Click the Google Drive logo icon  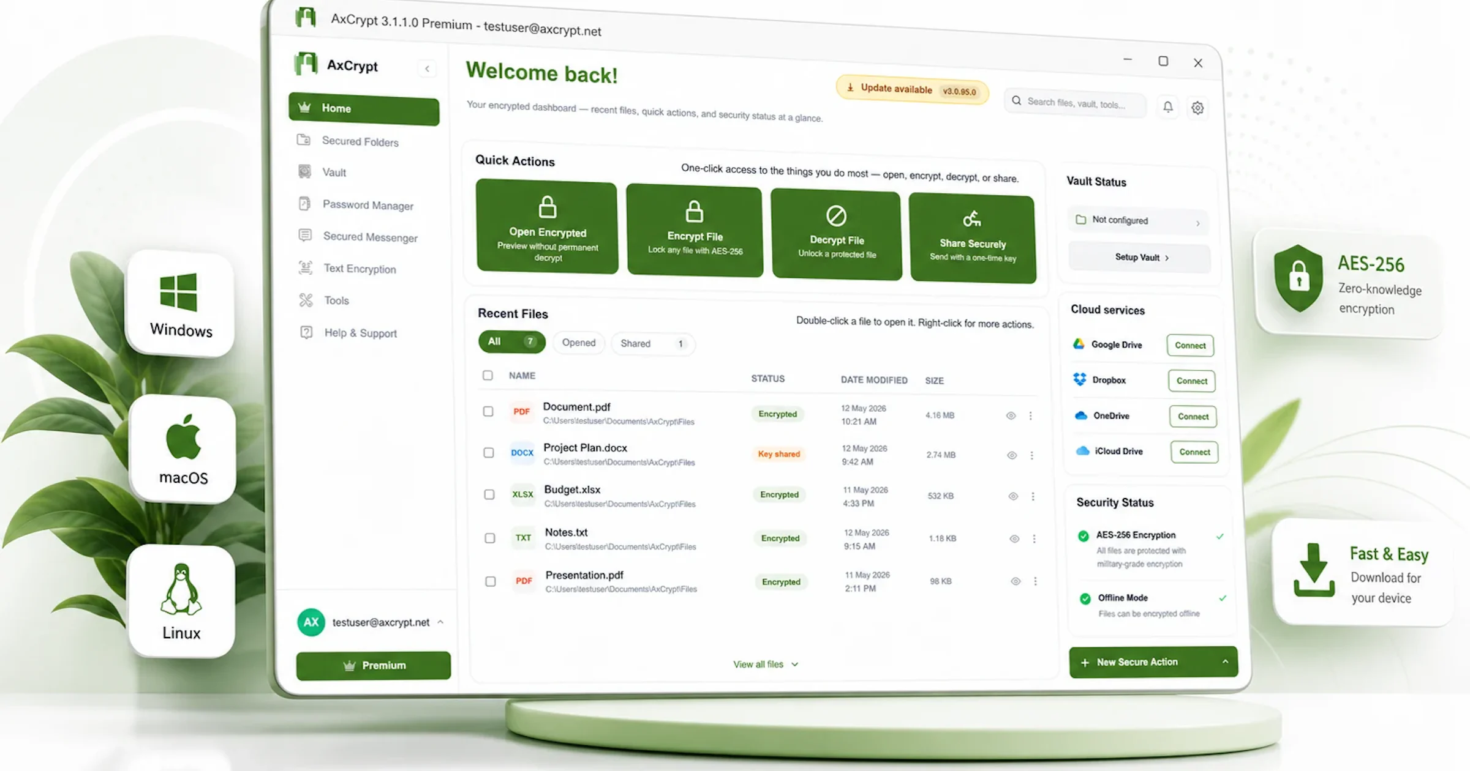point(1079,344)
